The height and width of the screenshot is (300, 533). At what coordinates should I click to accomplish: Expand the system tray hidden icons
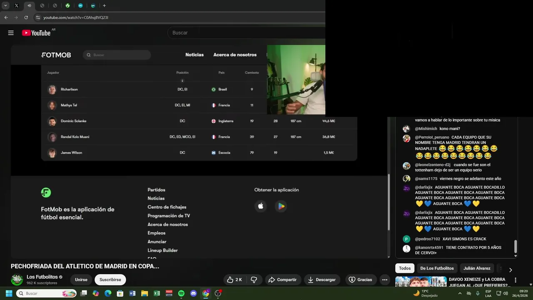460,293
